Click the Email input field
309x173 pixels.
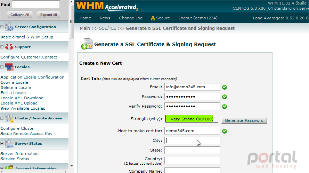pyautogui.click(x=192, y=87)
